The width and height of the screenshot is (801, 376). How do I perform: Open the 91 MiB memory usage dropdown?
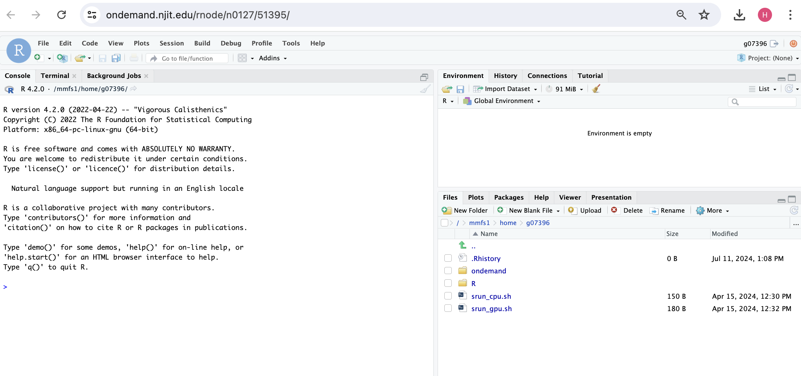pos(565,89)
